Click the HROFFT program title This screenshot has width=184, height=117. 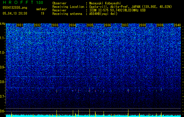pyautogui.click(x=18, y=2)
